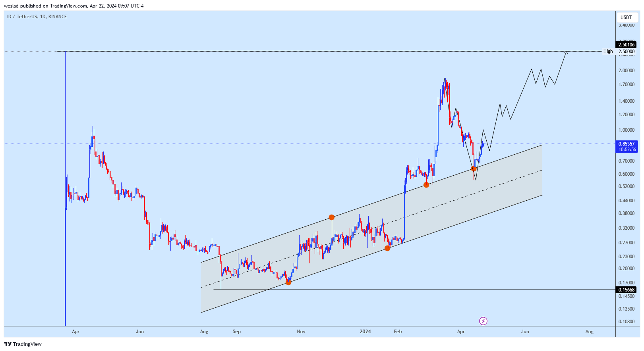Click the '2024' time axis label

coord(365,332)
